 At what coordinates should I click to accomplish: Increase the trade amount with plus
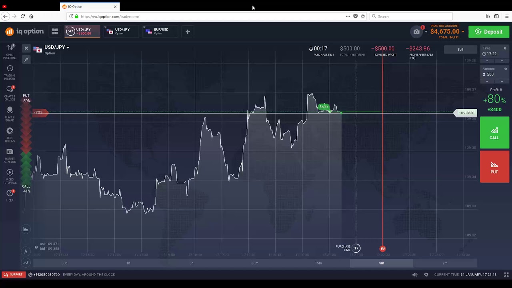pos(502,81)
